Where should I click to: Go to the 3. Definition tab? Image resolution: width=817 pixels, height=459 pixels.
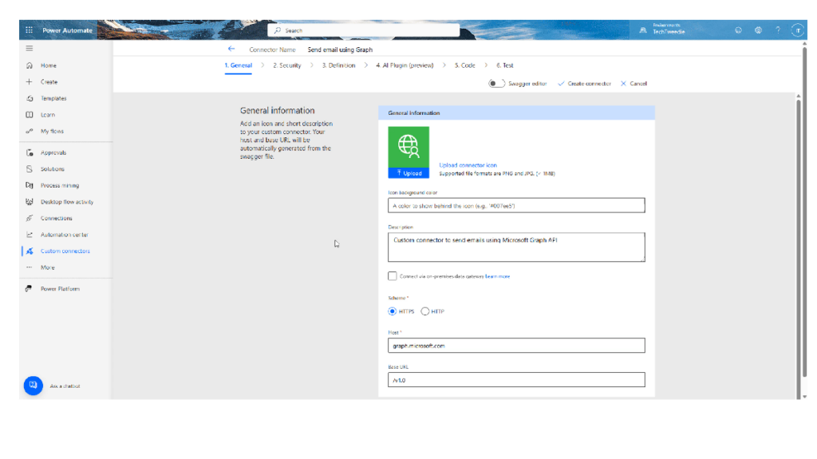(x=338, y=65)
